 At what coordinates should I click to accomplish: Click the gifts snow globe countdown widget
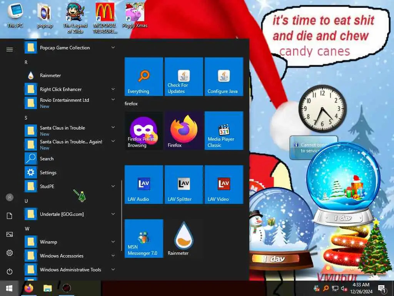point(343,185)
